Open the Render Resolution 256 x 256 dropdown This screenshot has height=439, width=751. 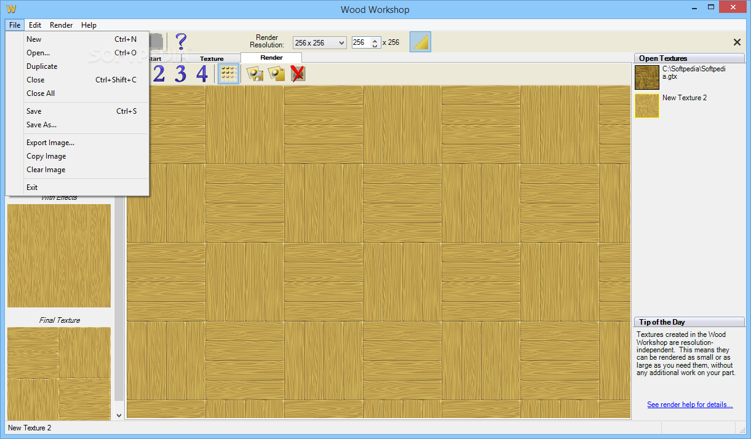click(320, 43)
